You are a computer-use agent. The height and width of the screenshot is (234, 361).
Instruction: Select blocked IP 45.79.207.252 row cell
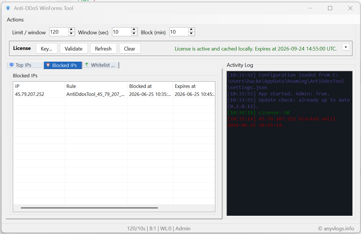pyautogui.click(x=39, y=94)
